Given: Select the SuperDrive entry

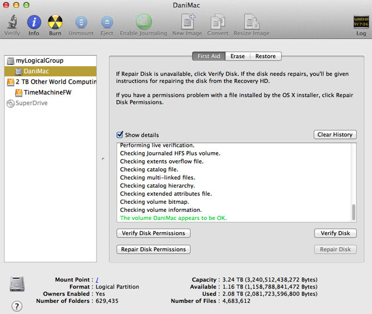Looking at the screenshot, I should click(51, 103).
